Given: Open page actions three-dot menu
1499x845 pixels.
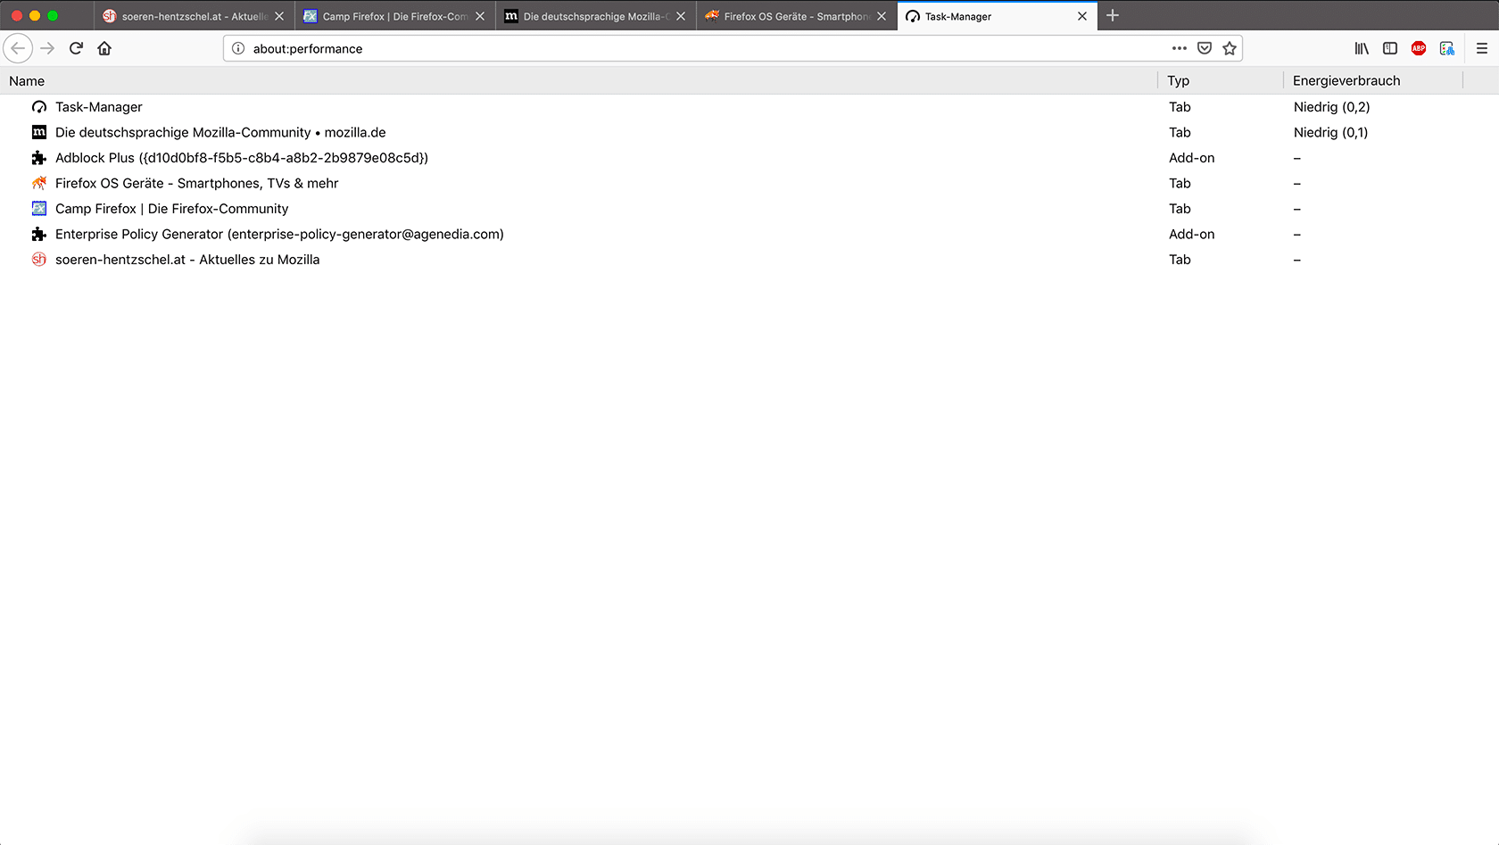Looking at the screenshot, I should coord(1180,48).
